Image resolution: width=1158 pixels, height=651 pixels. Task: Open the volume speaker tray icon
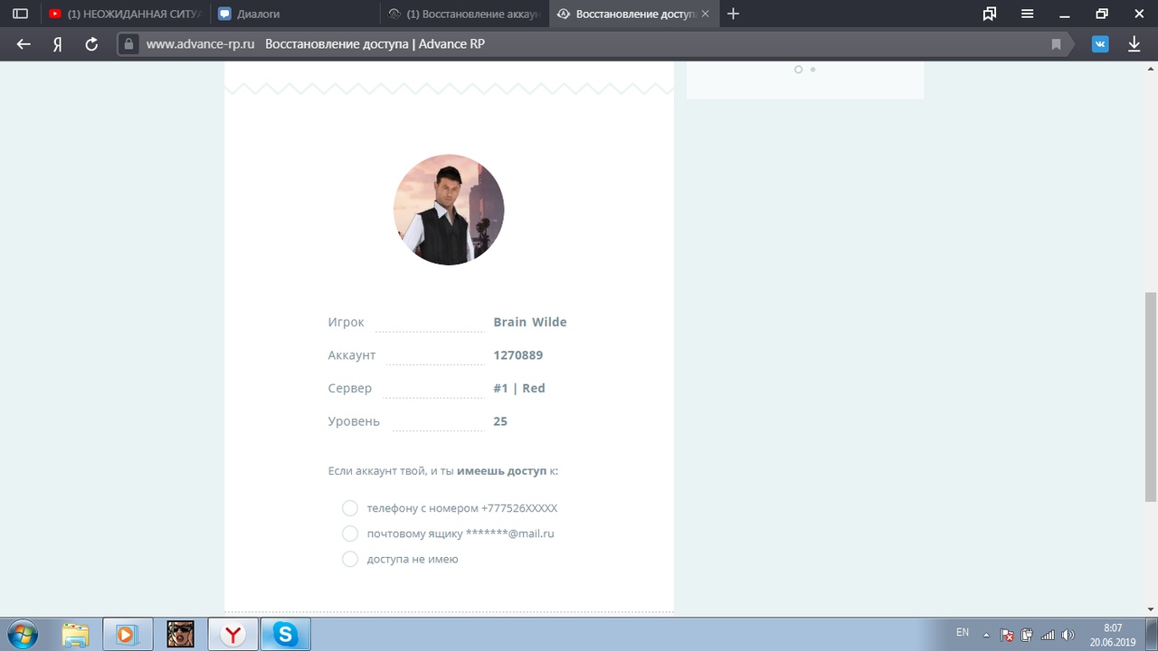pos(1068,635)
